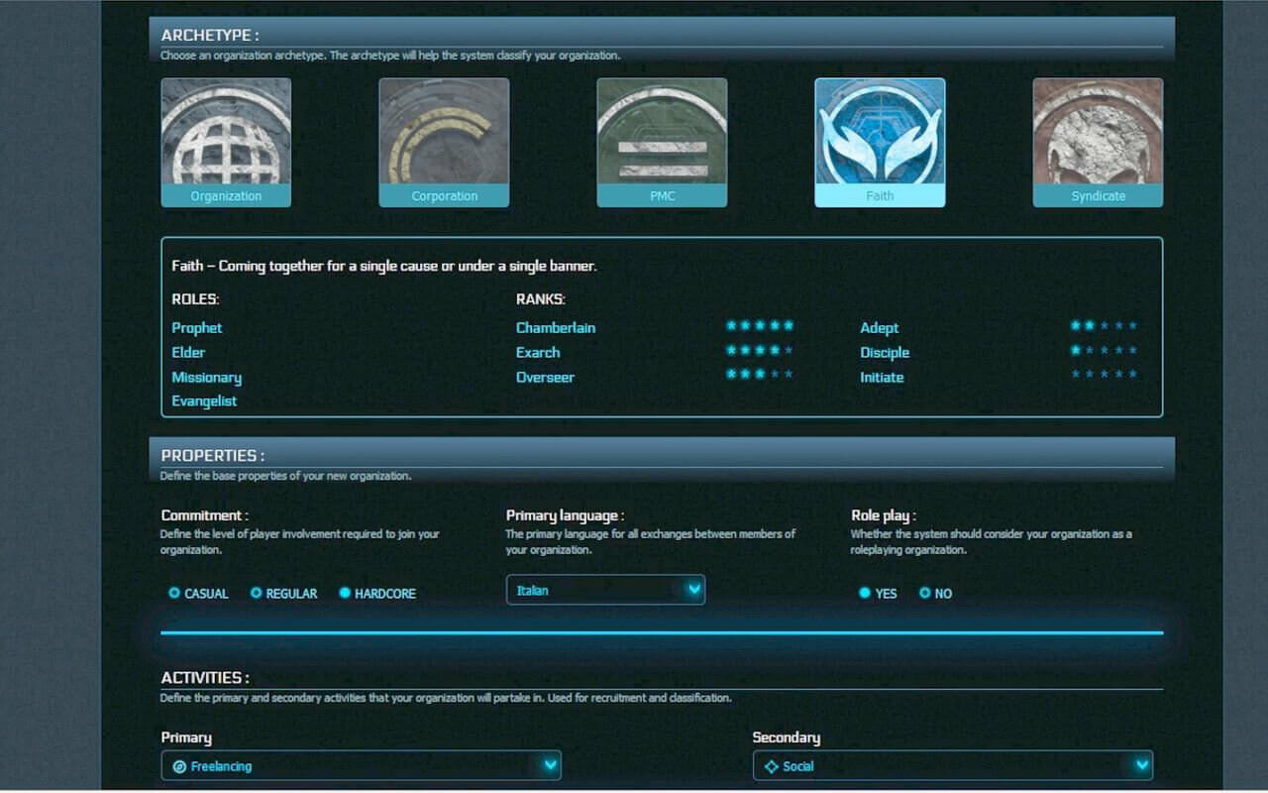
Task: Click the Initiate rank name
Action: tap(882, 378)
